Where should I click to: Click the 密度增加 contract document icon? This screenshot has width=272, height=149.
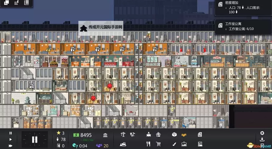coord(220,4)
